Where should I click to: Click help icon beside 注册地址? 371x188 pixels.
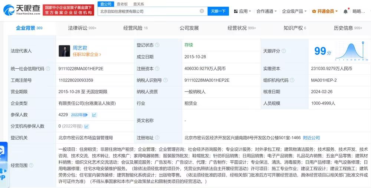[157, 138]
